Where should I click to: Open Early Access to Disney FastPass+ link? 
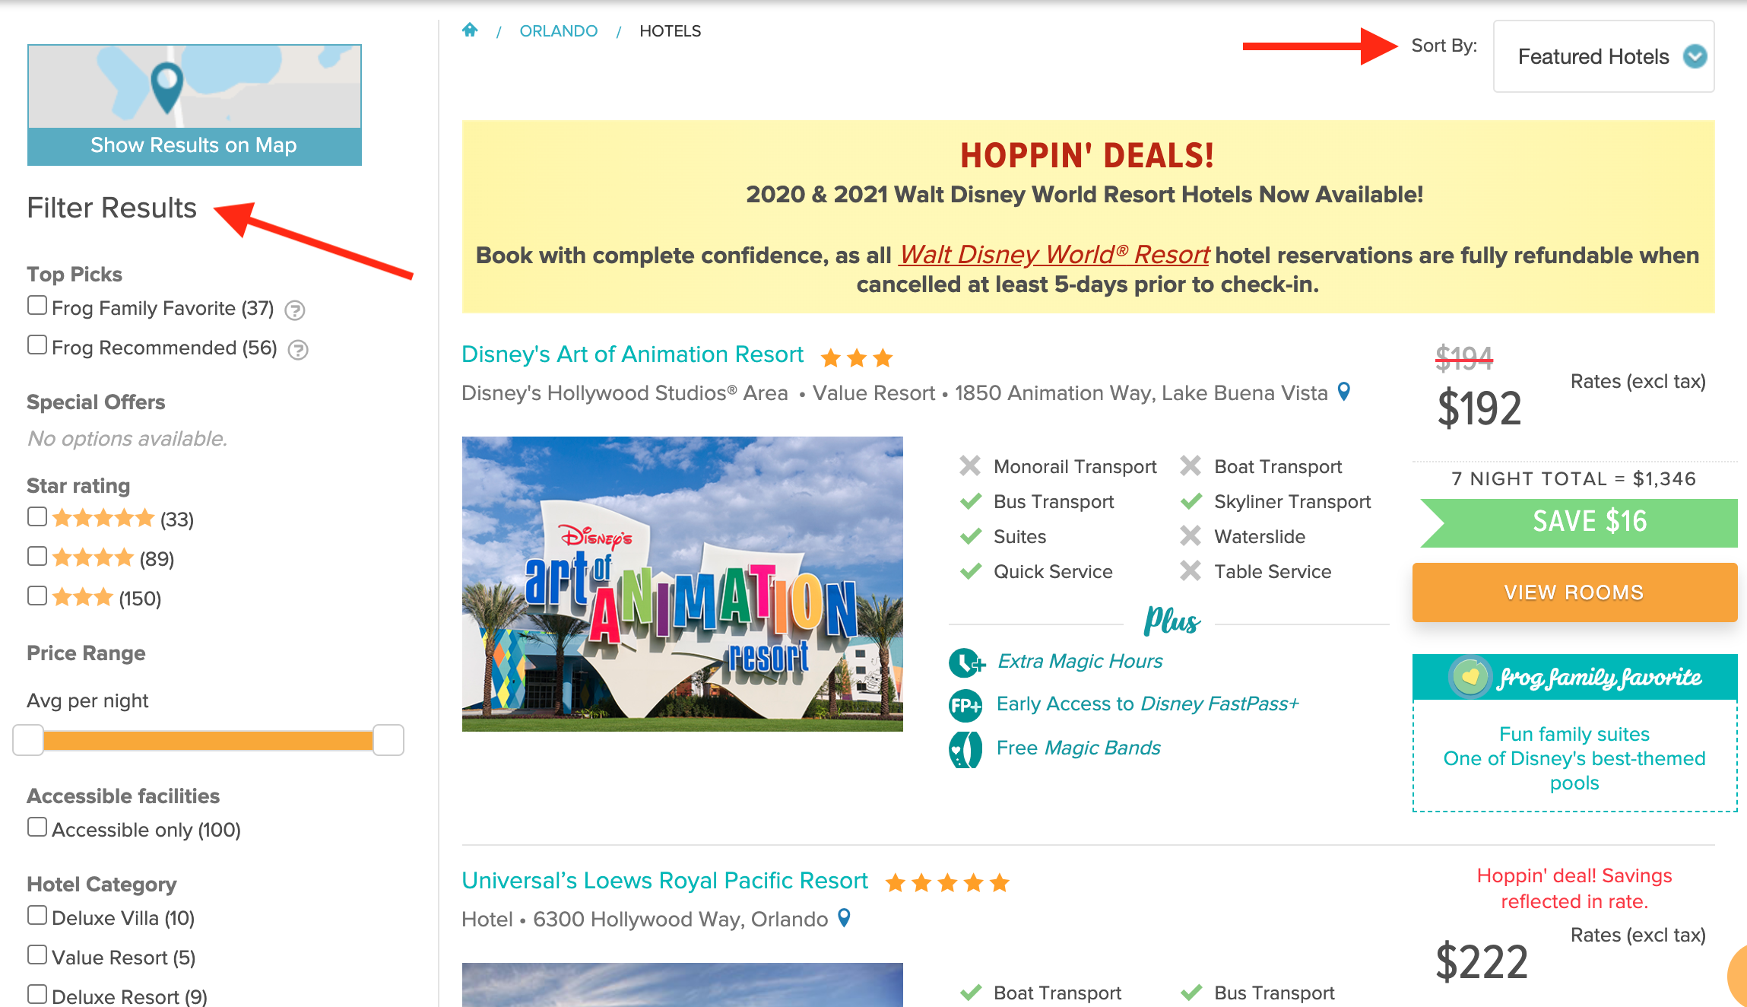1148,704
